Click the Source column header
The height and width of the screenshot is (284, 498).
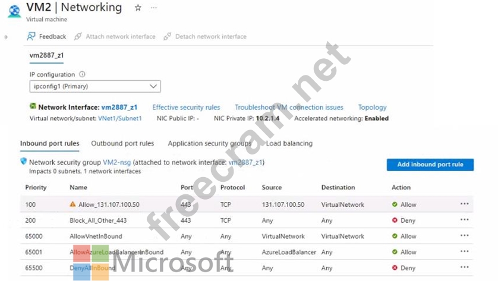pyautogui.click(x=272, y=187)
